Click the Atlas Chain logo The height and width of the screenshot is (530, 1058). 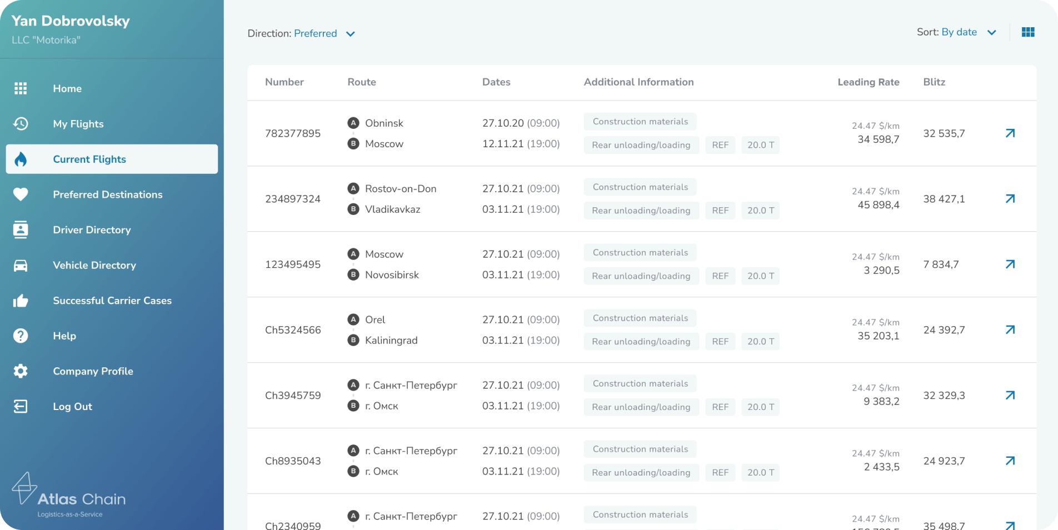click(69, 494)
